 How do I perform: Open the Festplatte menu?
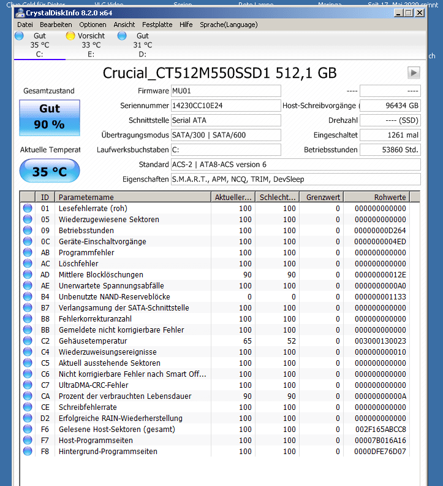[157, 25]
